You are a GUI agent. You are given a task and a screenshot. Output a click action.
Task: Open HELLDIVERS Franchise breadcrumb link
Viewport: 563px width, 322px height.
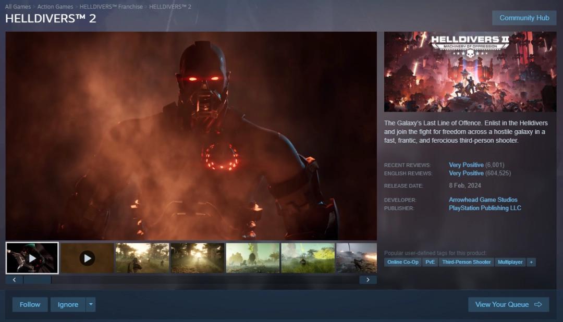click(111, 7)
